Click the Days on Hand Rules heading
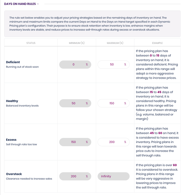The image size is (183, 195). 20,4
